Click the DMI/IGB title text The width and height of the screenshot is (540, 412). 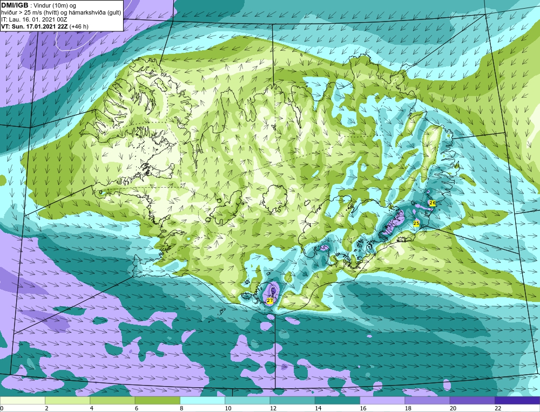tap(15, 5)
